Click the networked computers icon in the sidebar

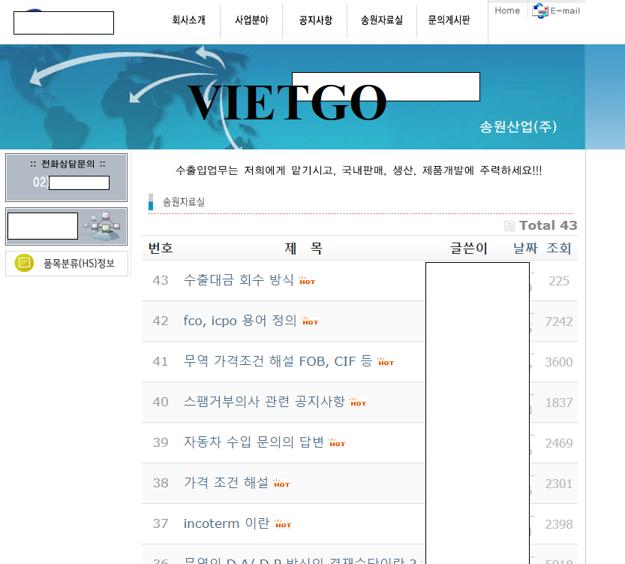tap(101, 225)
